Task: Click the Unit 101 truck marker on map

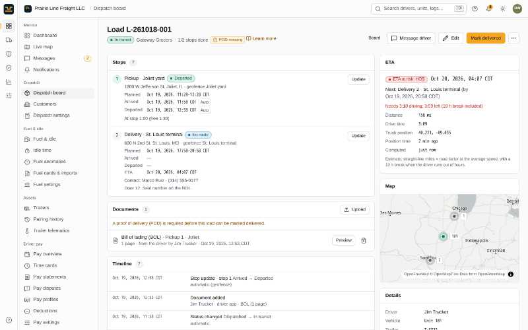Action: [444, 236]
